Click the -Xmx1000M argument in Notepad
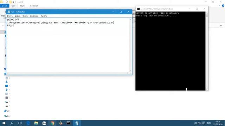This screenshot has width=225, height=126. pyautogui.click(x=66, y=22)
